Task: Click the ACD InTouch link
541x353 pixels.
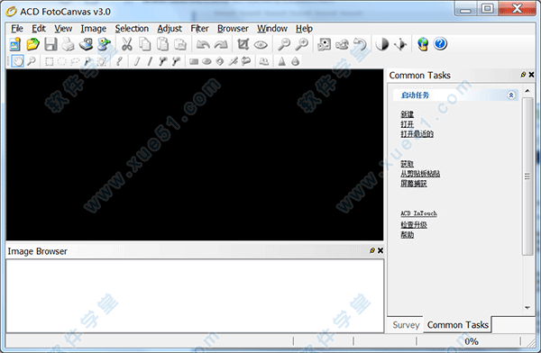Action: [418, 213]
